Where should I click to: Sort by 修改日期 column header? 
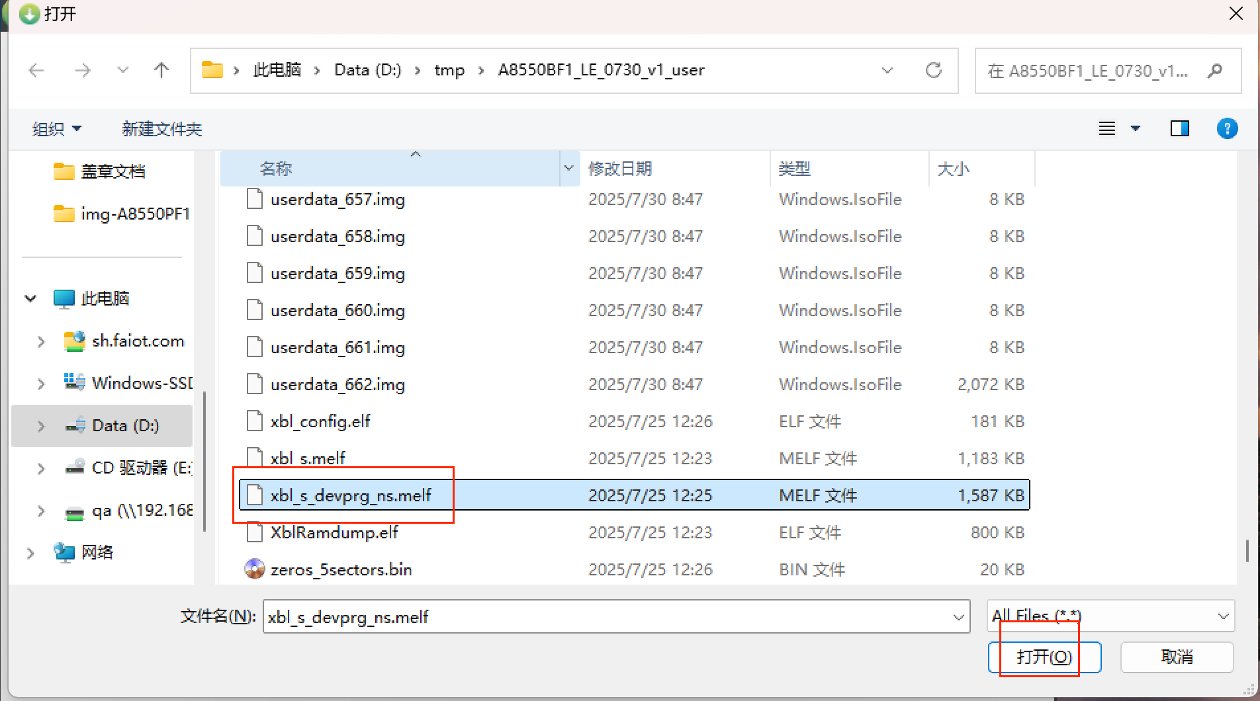[x=675, y=169]
